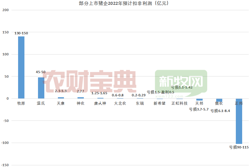Click the y-axis value -50
The image size is (250, 168).
tap(6, 121)
